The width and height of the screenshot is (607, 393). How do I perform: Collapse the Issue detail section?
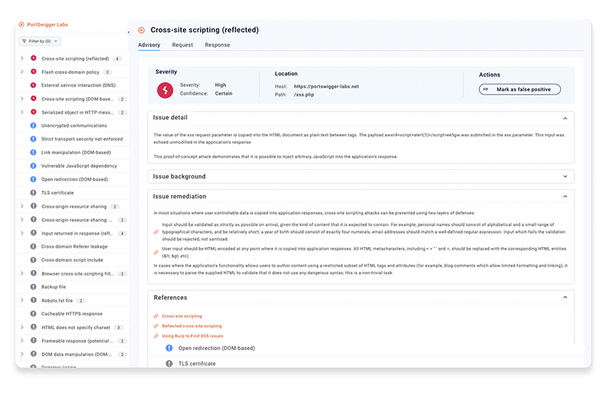pyautogui.click(x=565, y=118)
